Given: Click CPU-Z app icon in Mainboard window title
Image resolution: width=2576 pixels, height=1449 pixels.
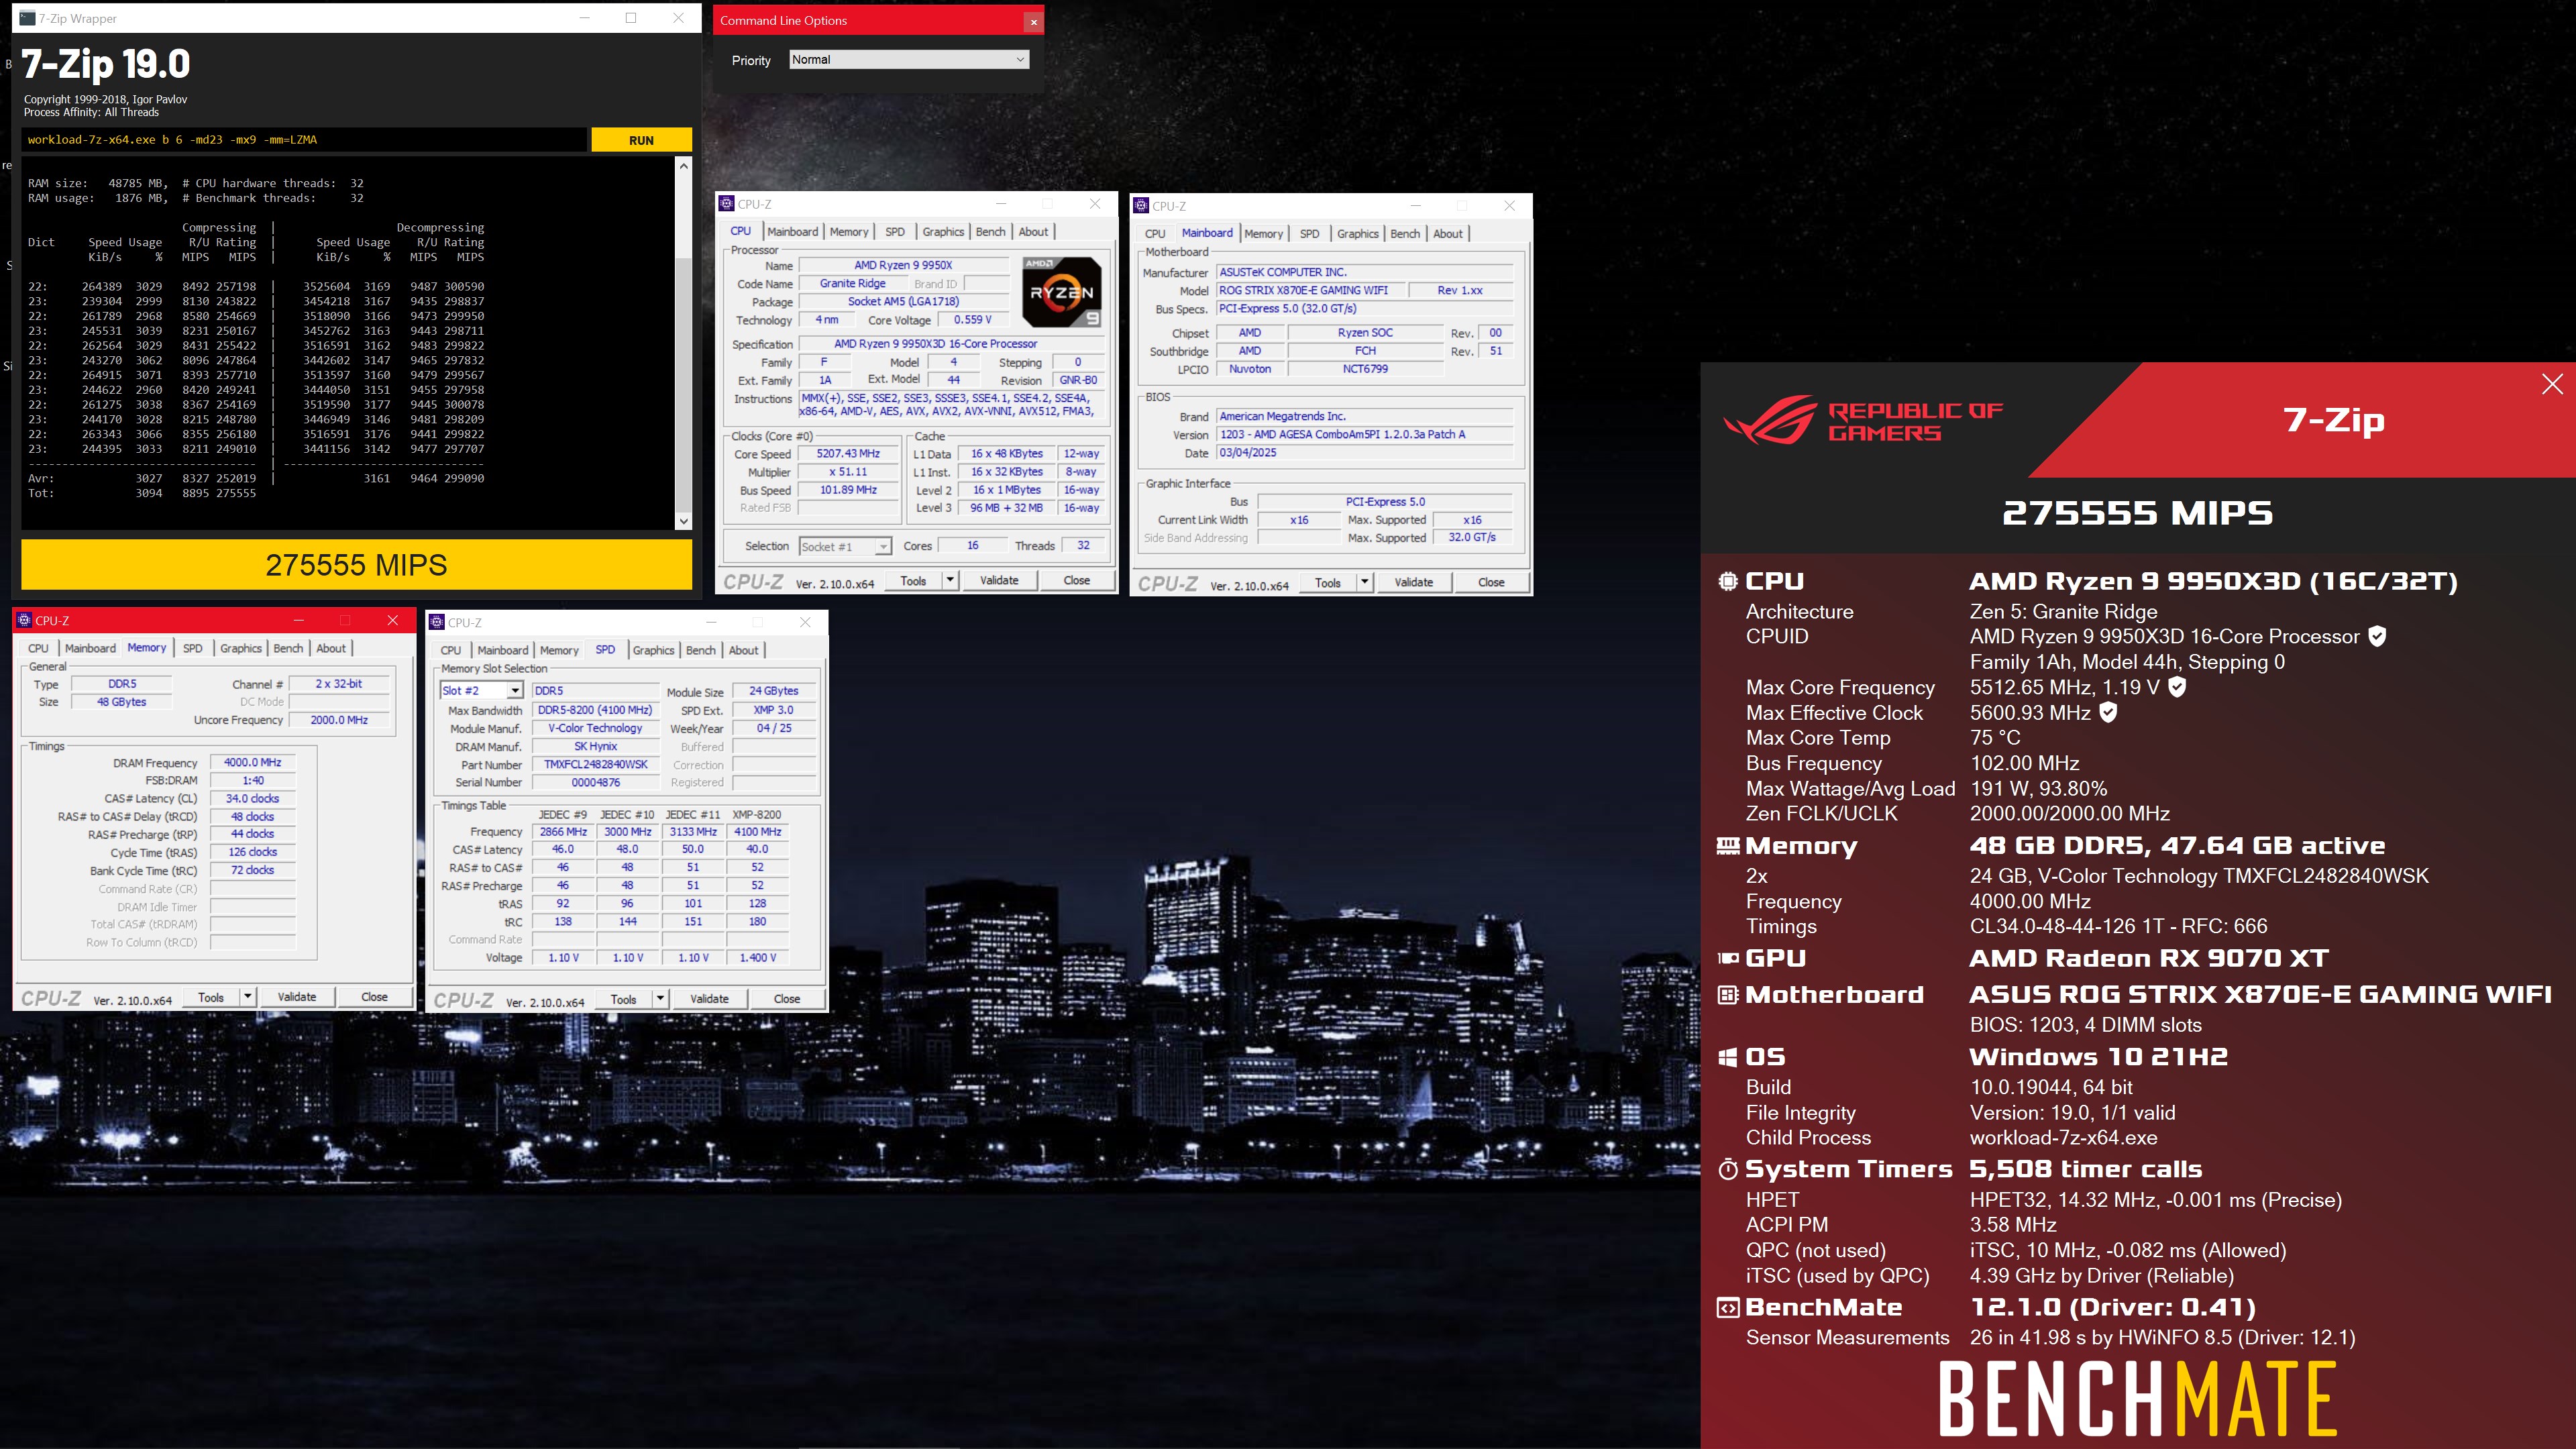Looking at the screenshot, I should [x=1141, y=206].
